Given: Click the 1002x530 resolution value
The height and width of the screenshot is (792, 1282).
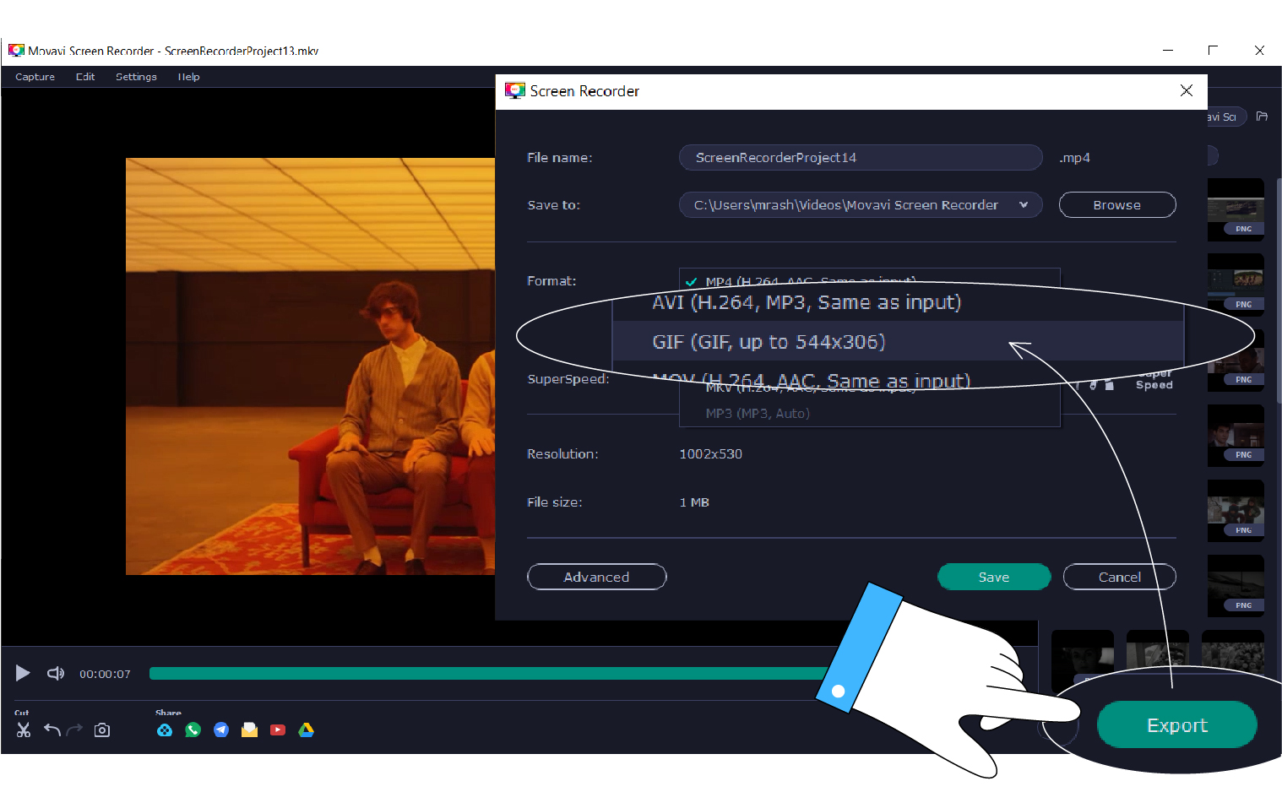Looking at the screenshot, I should (711, 453).
